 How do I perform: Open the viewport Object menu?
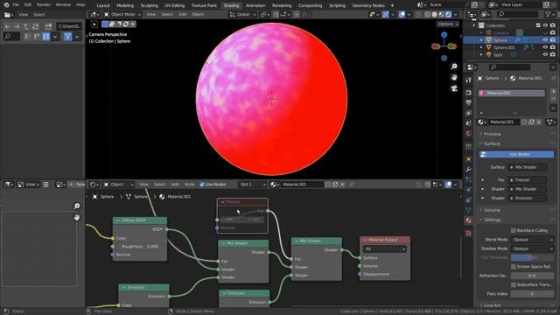click(x=198, y=15)
